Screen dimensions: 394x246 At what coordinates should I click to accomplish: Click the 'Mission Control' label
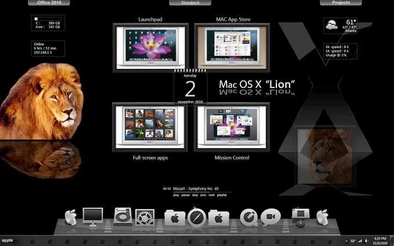tap(232, 158)
